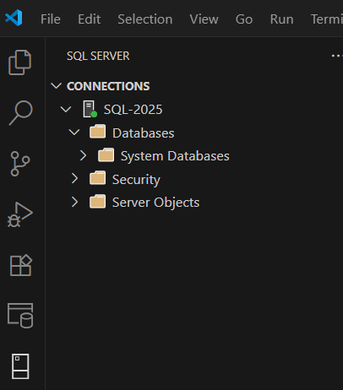Image resolution: width=343 pixels, height=390 pixels.
Task: Open the SQL Server icon in activity bar
Action: [x=20, y=366]
